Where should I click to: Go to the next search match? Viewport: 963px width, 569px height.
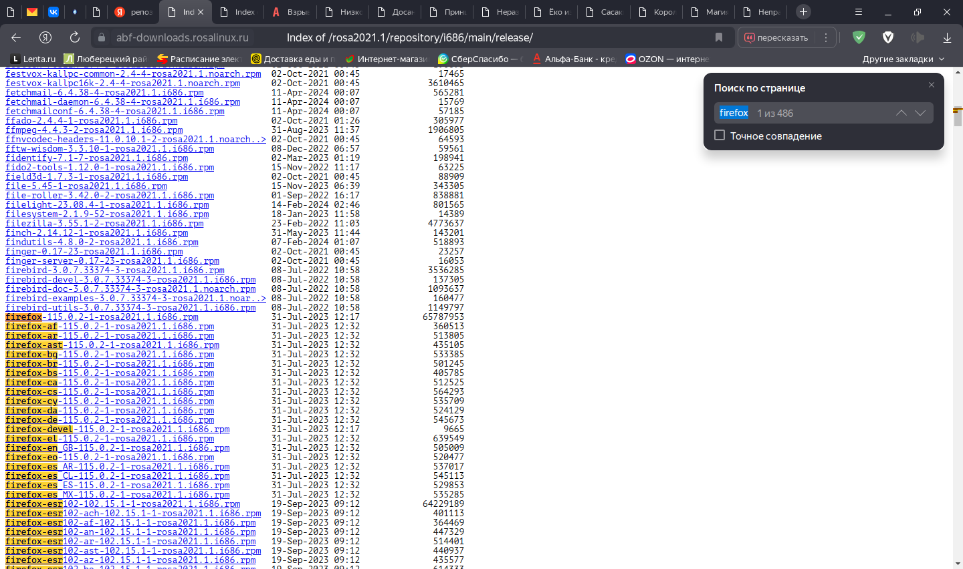pos(920,113)
